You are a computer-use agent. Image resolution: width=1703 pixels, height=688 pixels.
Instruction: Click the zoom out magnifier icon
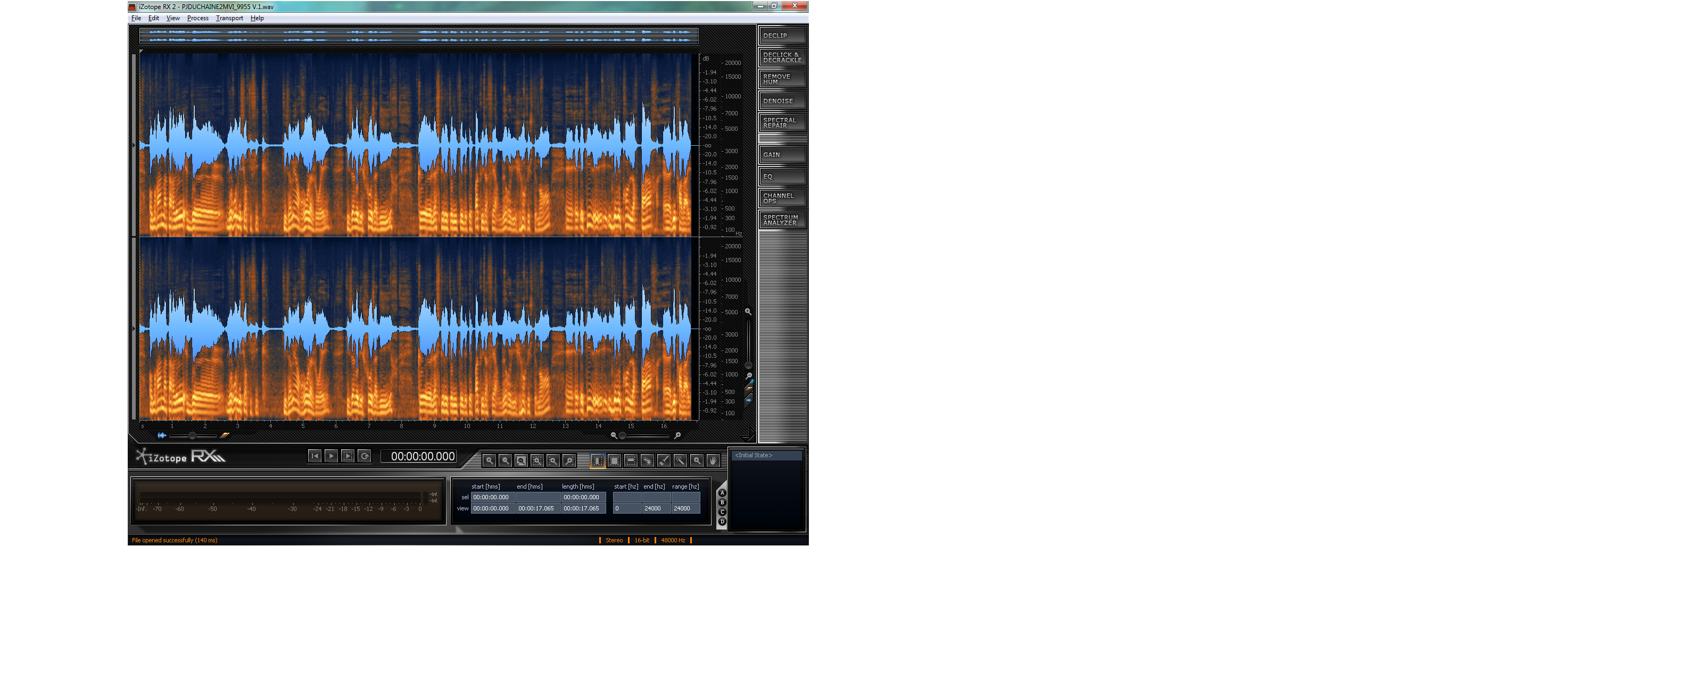point(505,461)
